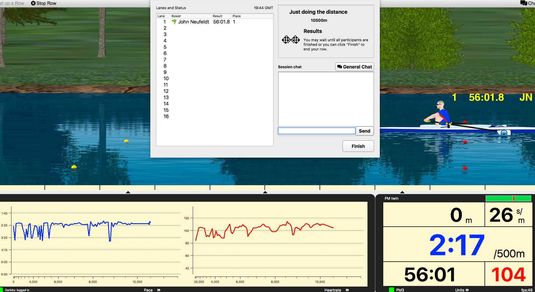Open General Chat

tap(355, 67)
